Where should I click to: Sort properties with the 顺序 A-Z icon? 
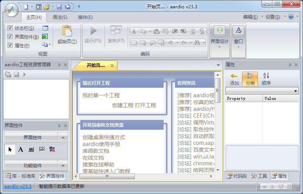266,76
